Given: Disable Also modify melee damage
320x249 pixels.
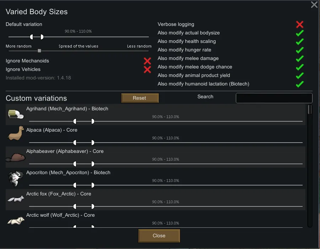Looking at the screenshot, I should [x=300, y=59].
